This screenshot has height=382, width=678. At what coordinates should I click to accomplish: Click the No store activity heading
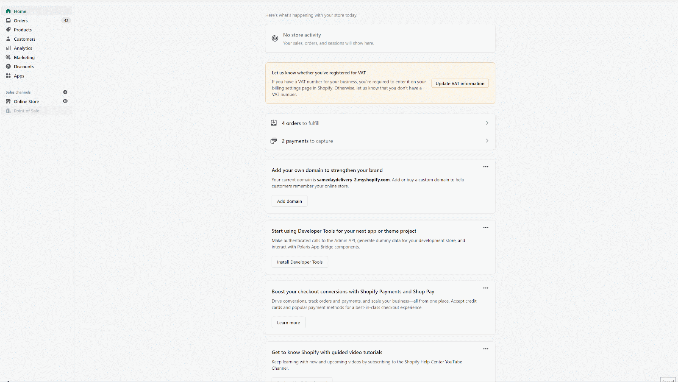click(x=302, y=35)
